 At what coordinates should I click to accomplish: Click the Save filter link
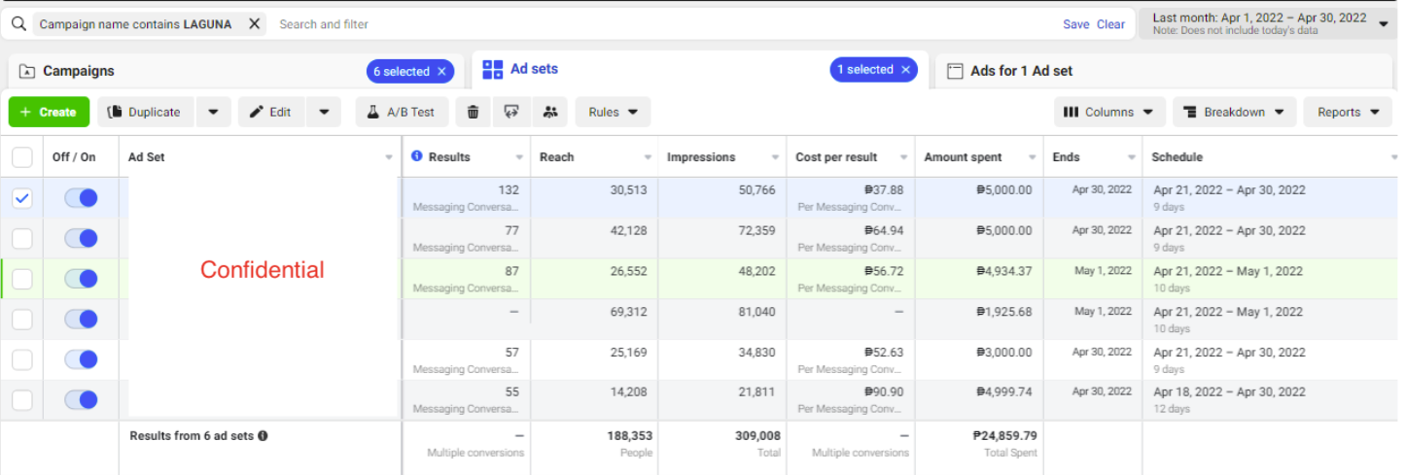coord(1075,24)
